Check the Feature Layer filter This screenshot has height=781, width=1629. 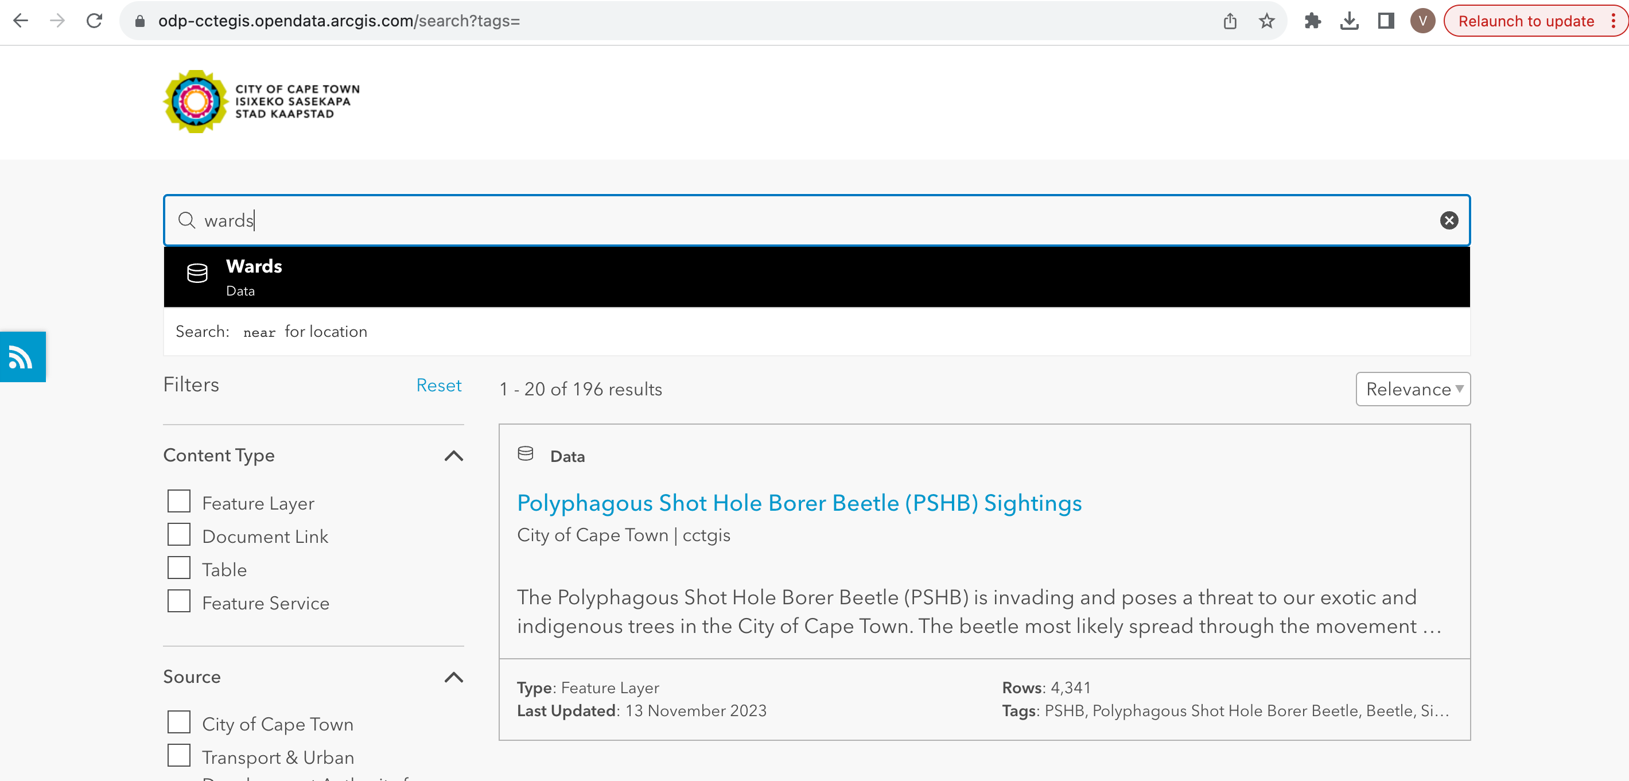tap(179, 502)
